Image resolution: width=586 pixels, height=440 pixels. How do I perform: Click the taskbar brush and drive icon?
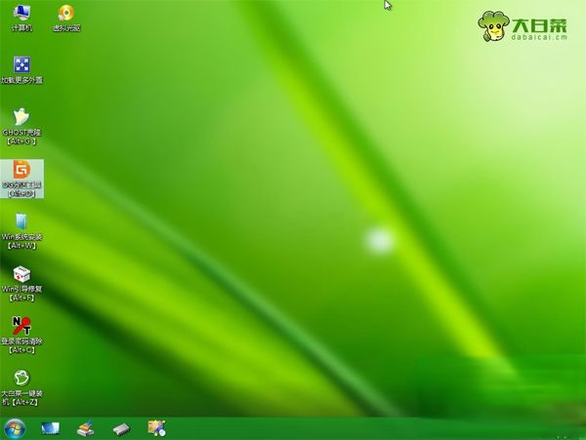[86, 428]
